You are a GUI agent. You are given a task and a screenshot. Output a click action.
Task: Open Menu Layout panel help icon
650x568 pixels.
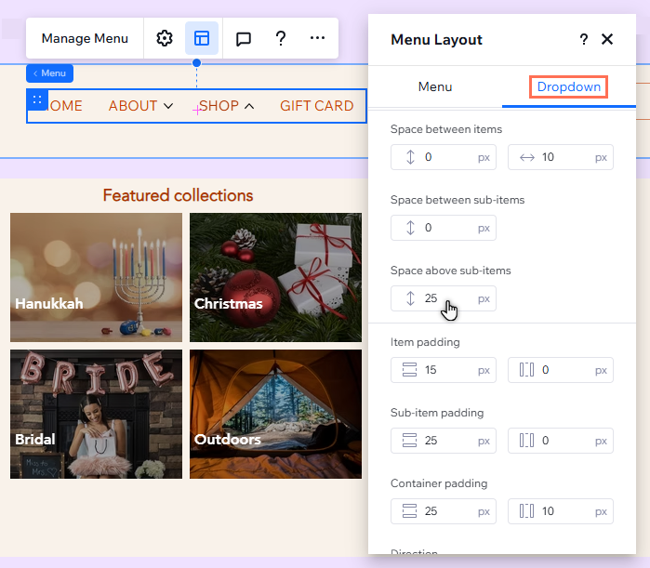[584, 39]
